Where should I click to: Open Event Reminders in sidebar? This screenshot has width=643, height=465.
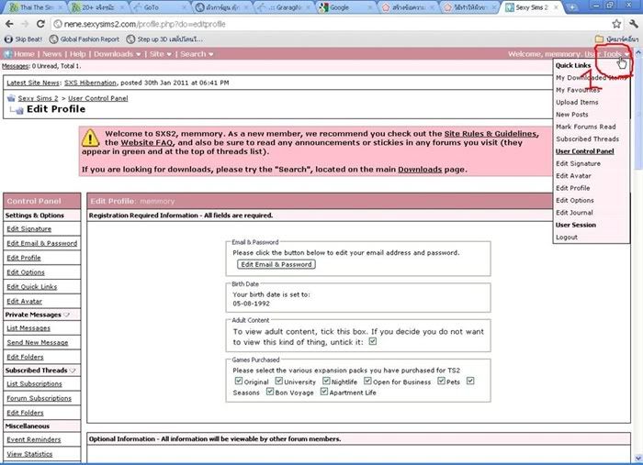(34, 439)
